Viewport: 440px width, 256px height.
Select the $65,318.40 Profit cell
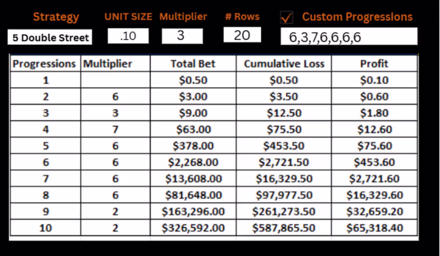[374, 228]
